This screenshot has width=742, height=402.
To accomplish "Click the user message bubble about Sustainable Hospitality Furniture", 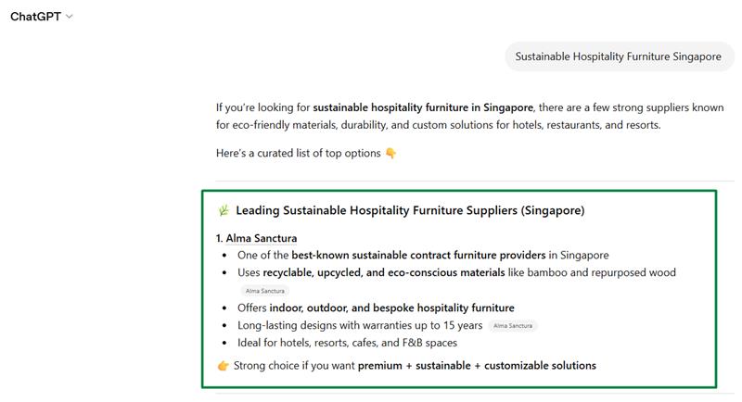I will coord(618,57).
